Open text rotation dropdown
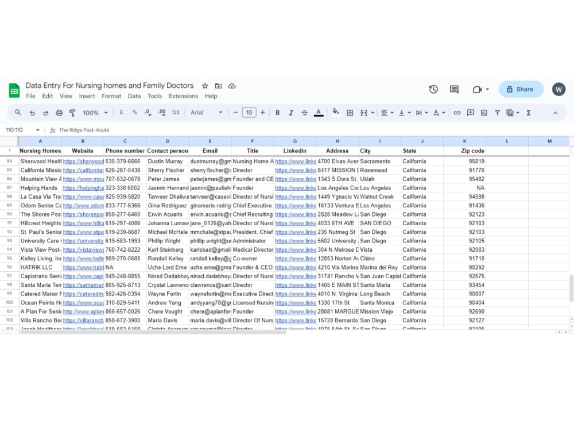The height and width of the screenshot is (431, 574). [x=439, y=113]
